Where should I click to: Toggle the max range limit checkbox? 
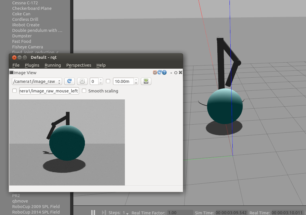pos(108,81)
